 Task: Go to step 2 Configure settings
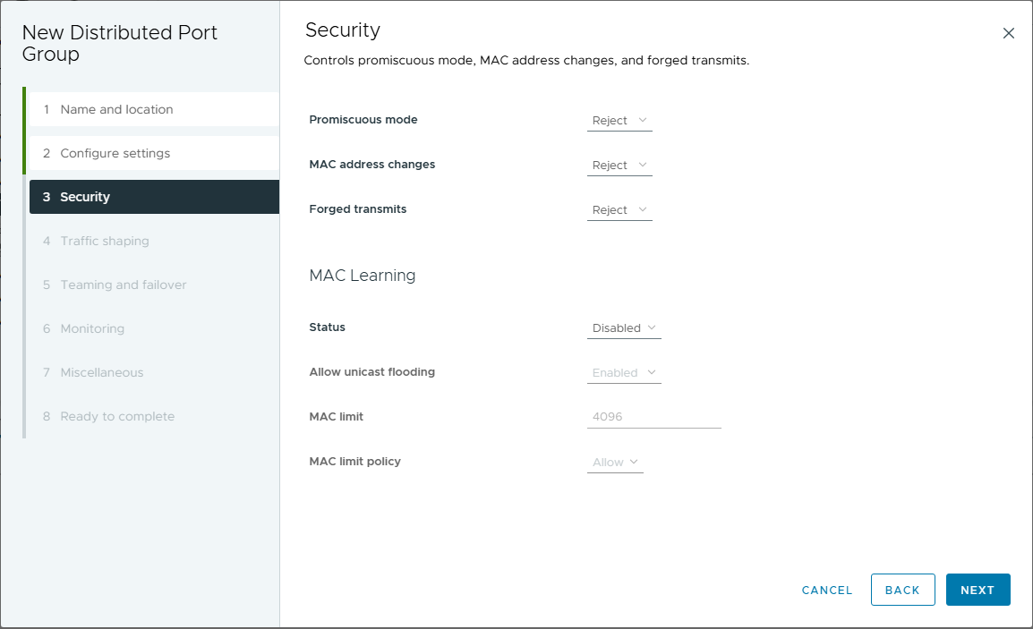coord(115,153)
